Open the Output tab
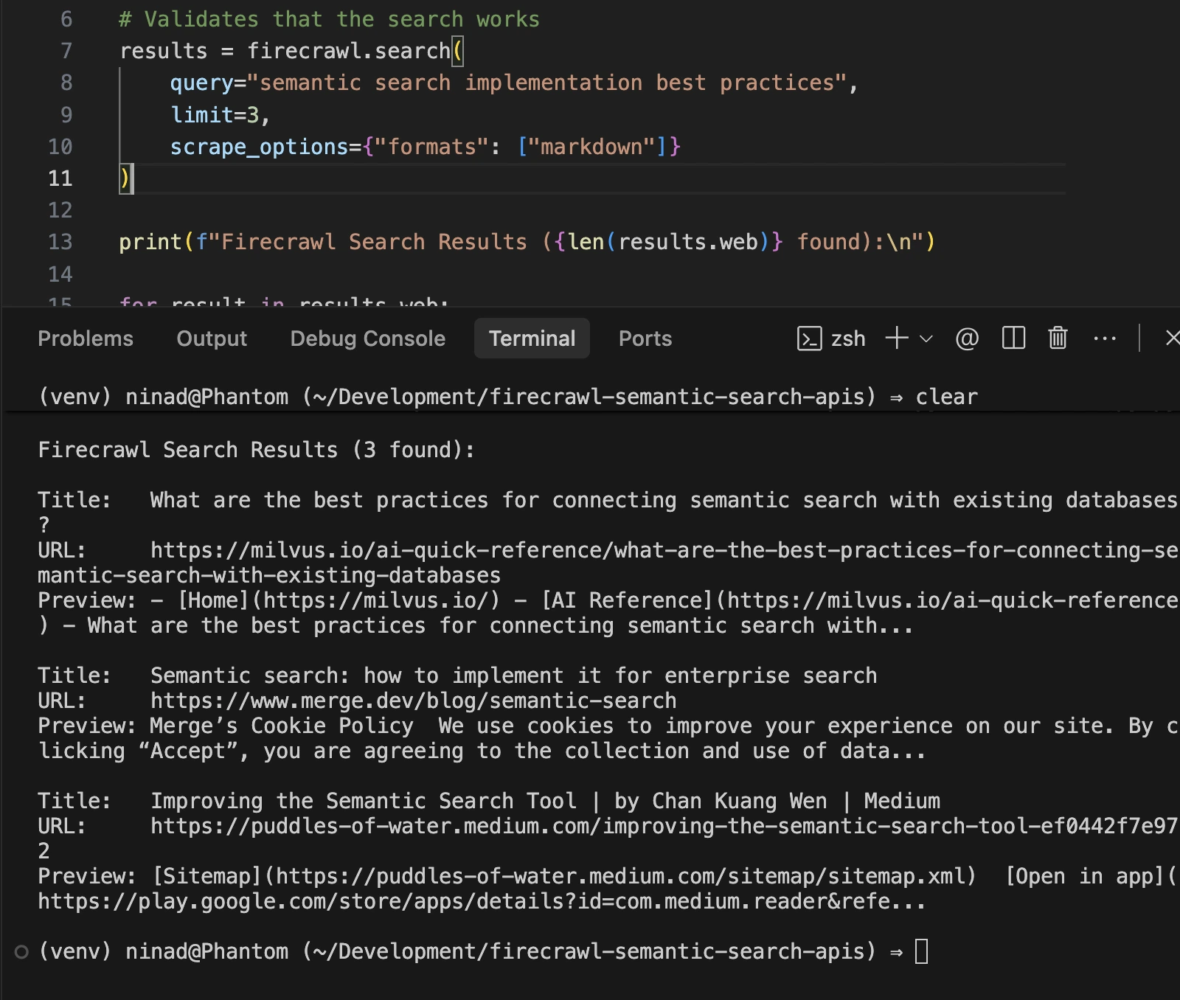Viewport: 1180px width, 1000px height. point(212,338)
